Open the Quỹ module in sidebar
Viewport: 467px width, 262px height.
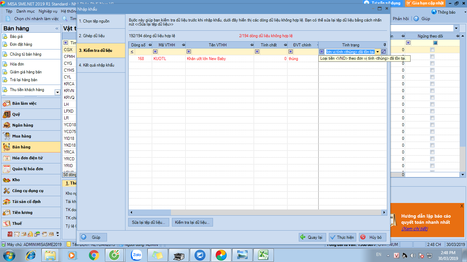click(x=16, y=114)
